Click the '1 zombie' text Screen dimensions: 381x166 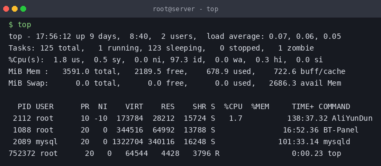click(x=296, y=48)
